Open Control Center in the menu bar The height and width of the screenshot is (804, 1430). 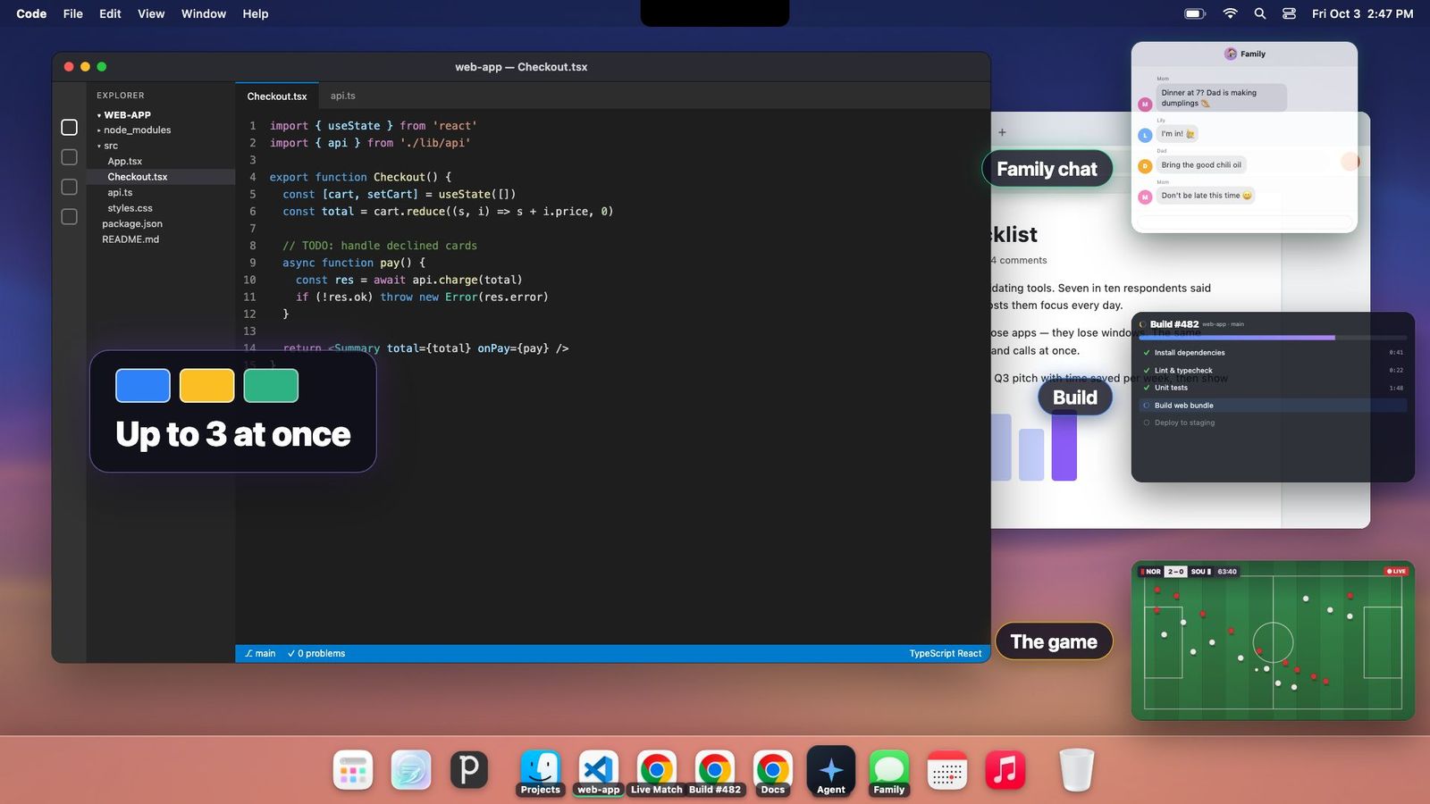pos(1289,13)
